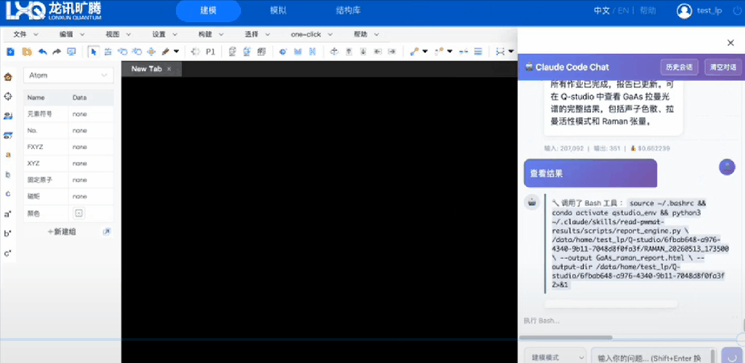745x363 pixels.
Task: Open the home icon in left sidebar
Action: point(8,77)
